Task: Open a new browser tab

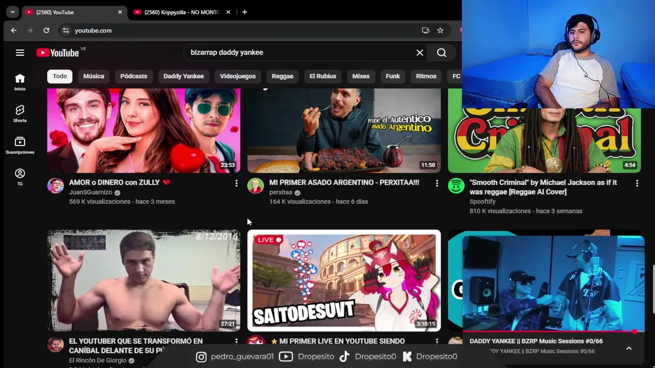Action: 245,12
